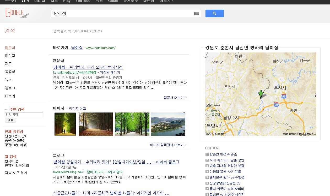The height and width of the screenshot is (196, 330).
Task: Open YouTube in the top navigation bar
Action: tap(83, 1)
